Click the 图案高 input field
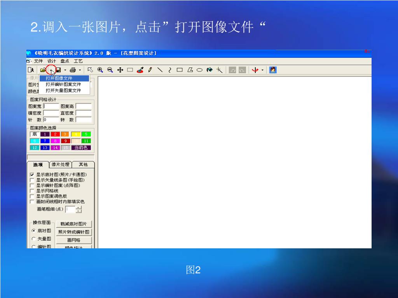The image size is (398, 298). tap(84, 106)
